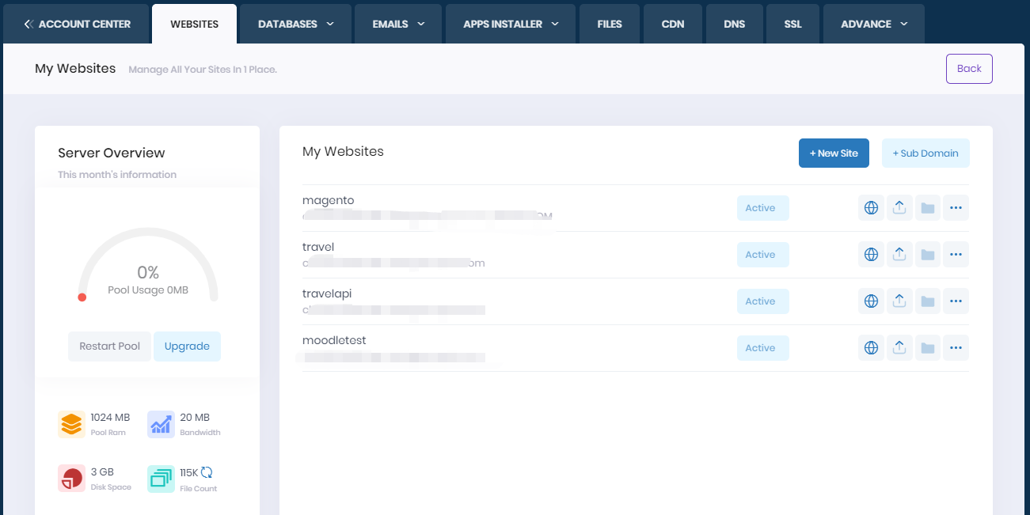Open the globe icon for moodletest

[x=871, y=347]
